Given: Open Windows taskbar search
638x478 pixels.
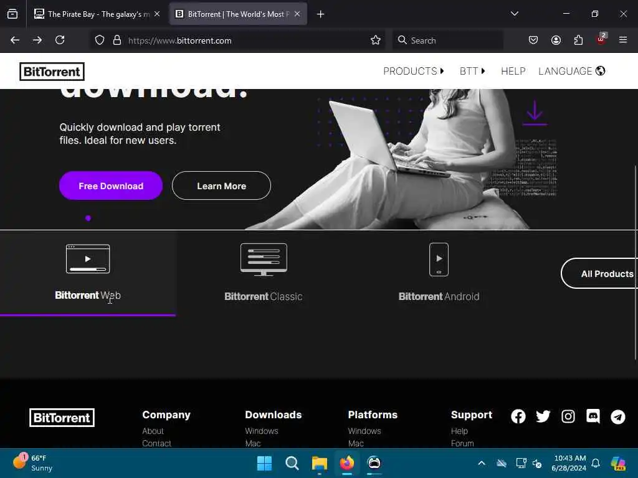Looking at the screenshot, I should point(292,463).
